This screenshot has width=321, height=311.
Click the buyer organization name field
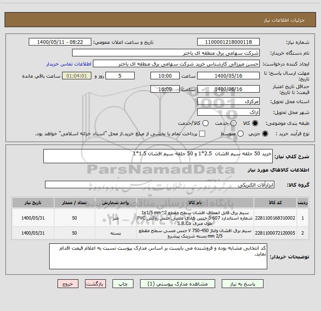[x=166, y=53]
